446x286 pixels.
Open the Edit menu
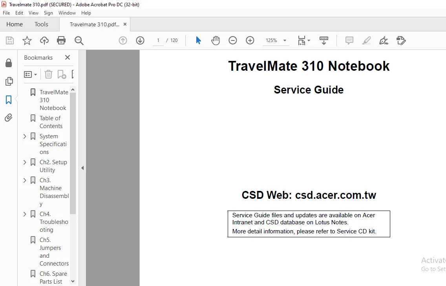tap(19, 13)
